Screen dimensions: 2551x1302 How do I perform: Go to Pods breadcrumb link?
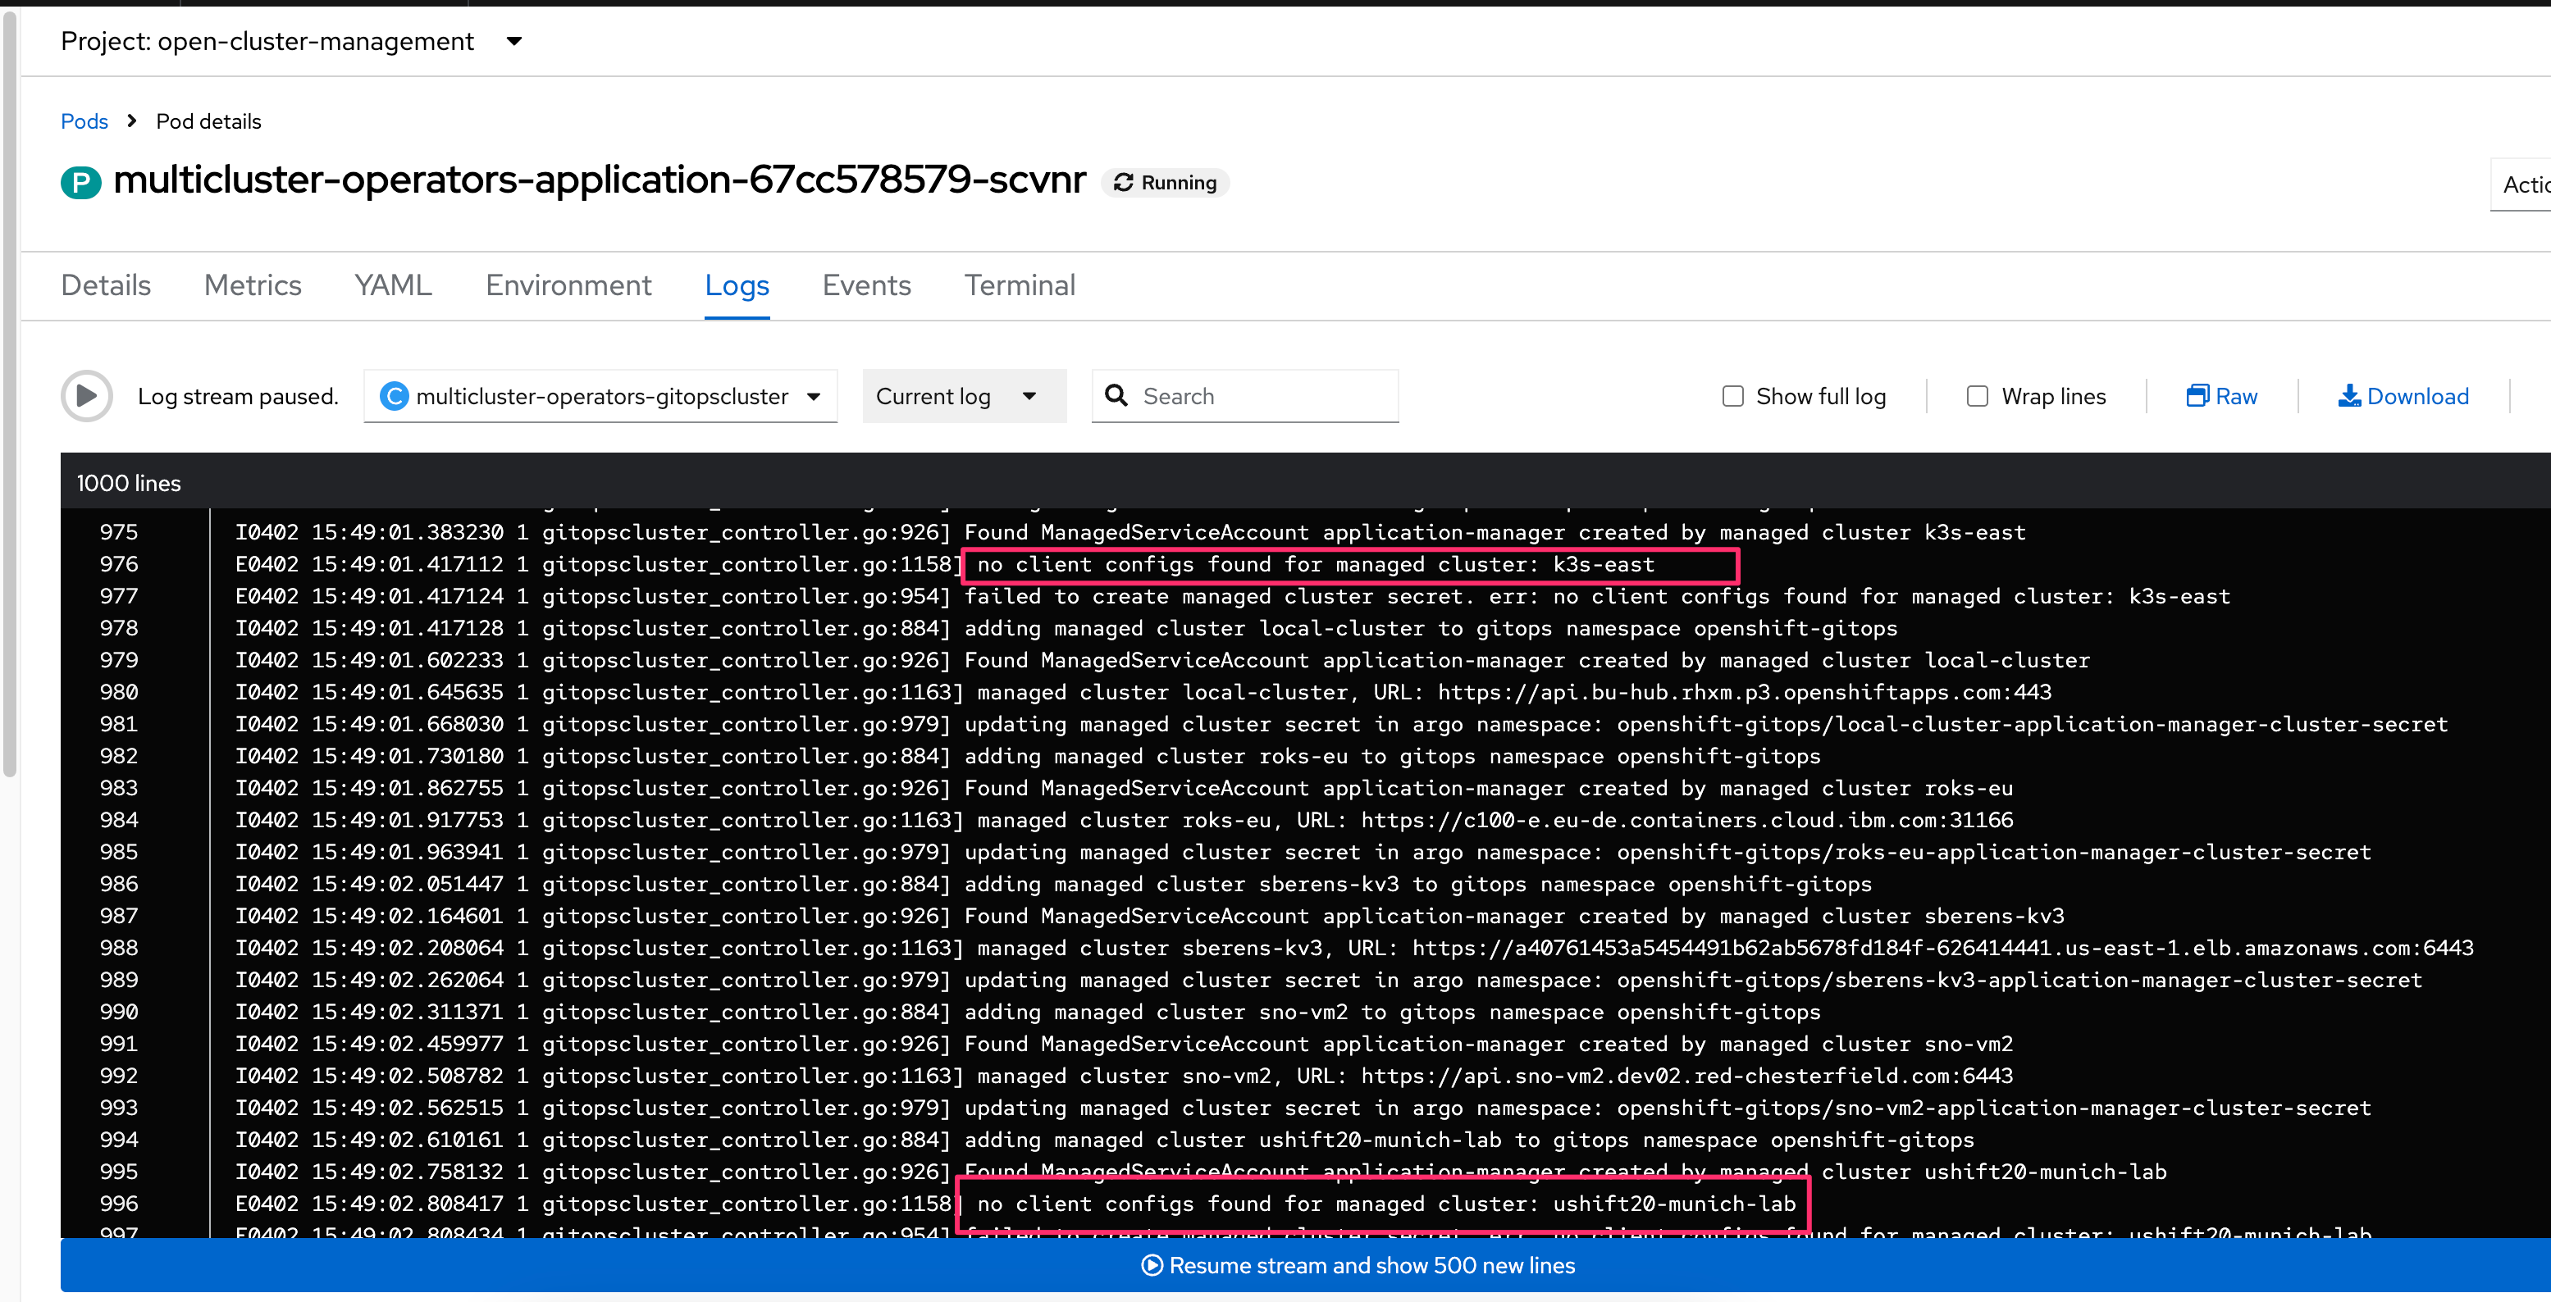click(84, 121)
